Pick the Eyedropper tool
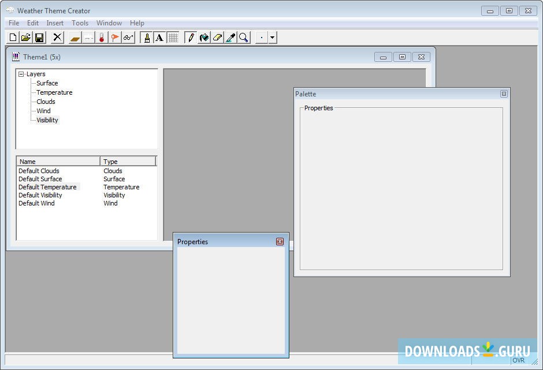The height and width of the screenshot is (370, 543). pos(230,37)
